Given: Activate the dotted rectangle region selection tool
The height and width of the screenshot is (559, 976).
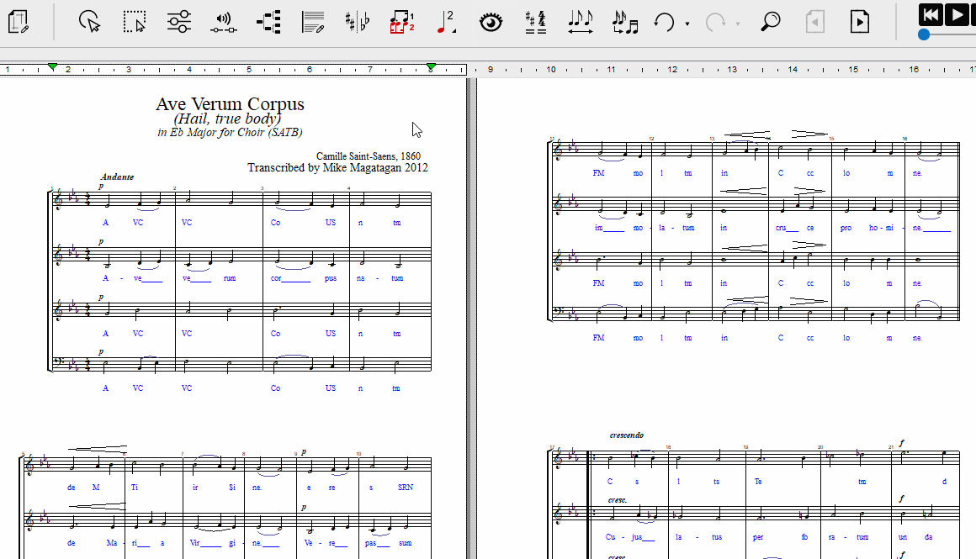Looking at the screenshot, I should (x=134, y=22).
